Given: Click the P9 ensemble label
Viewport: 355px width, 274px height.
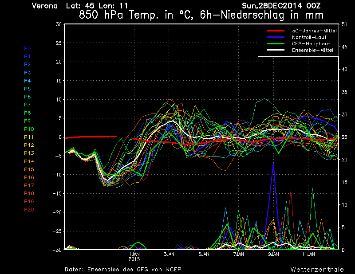Looking at the screenshot, I should coord(28,121).
